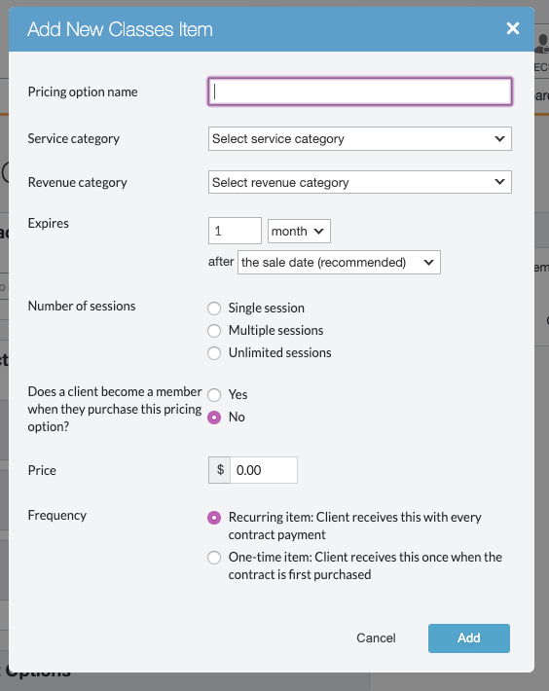Open the Select revenue category dropdown
Image resolution: width=549 pixels, height=691 pixels.
click(360, 182)
